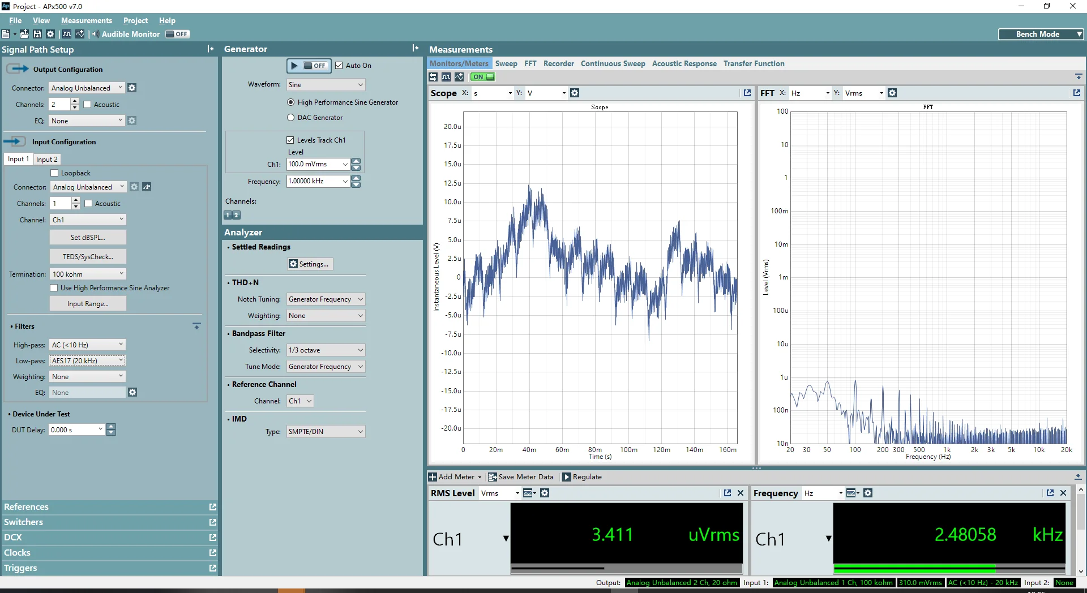
Task: Enable the Loopback checkbox
Action: coord(54,173)
